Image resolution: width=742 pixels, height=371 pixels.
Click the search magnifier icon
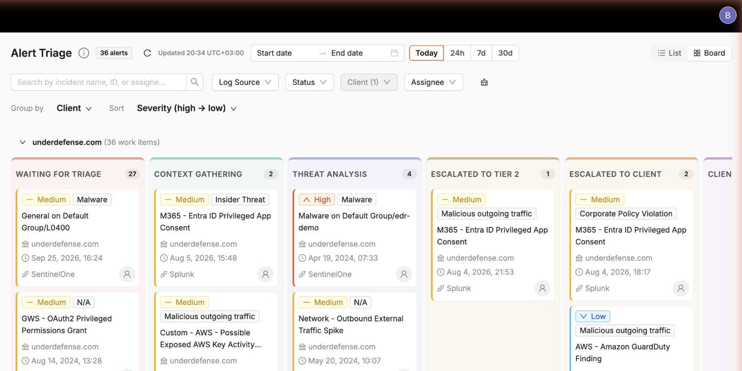195,82
